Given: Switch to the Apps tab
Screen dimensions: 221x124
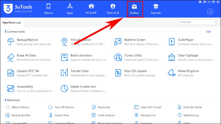Looking at the screenshot, I should click(70, 9).
